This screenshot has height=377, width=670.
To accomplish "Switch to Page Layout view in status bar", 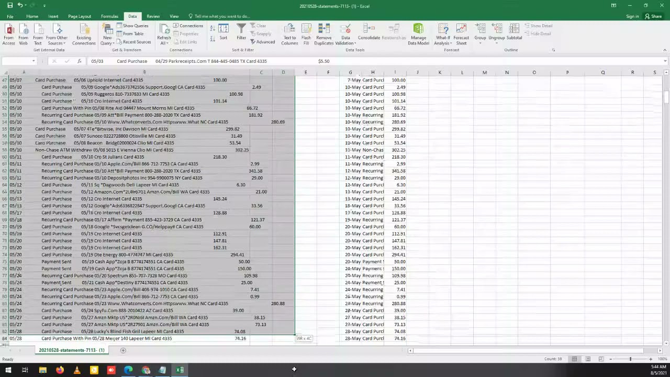I will pyautogui.click(x=588, y=359).
